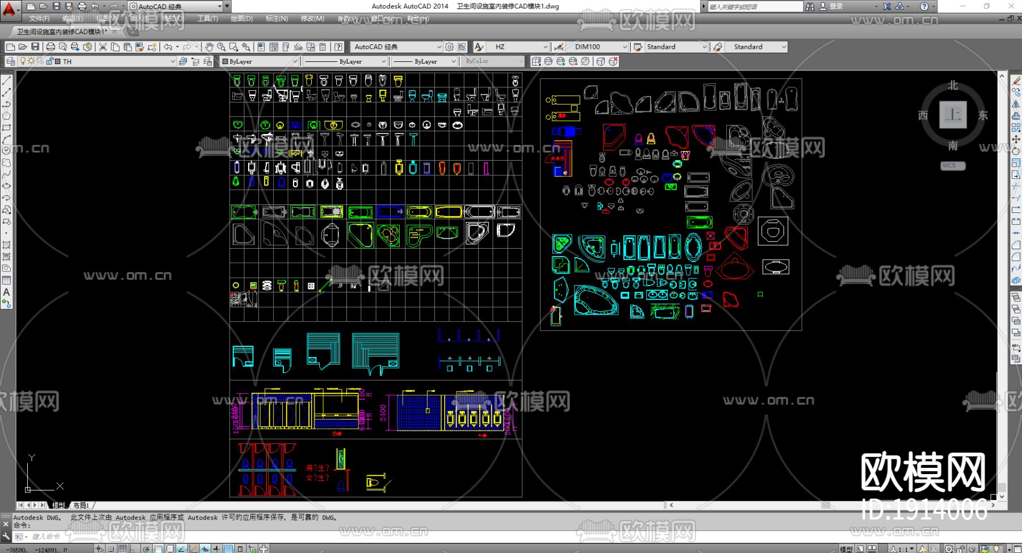The image size is (1022, 553).
Task: Open the Layer Properties Manager icon
Action: click(10, 61)
